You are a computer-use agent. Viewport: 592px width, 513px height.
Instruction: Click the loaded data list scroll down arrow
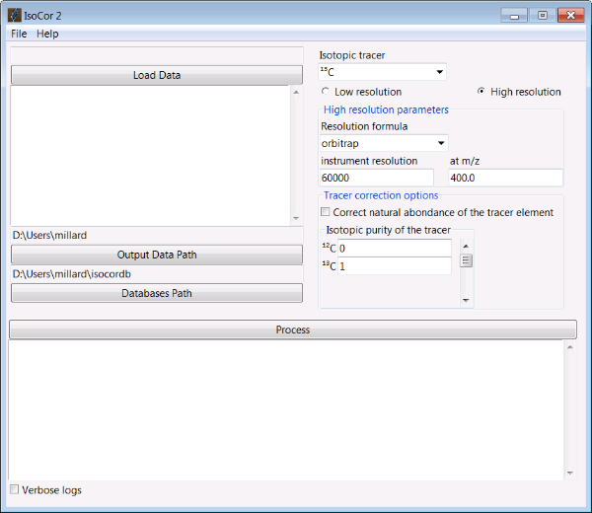[x=296, y=218]
